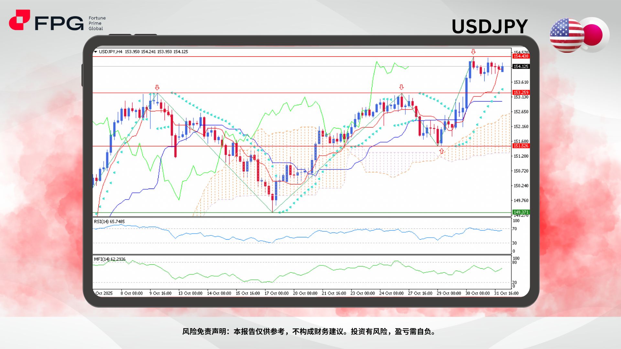621x349 pixels.
Task: Click the 30 Oct 08:00 time axis label
Action: tap(477, 293)
